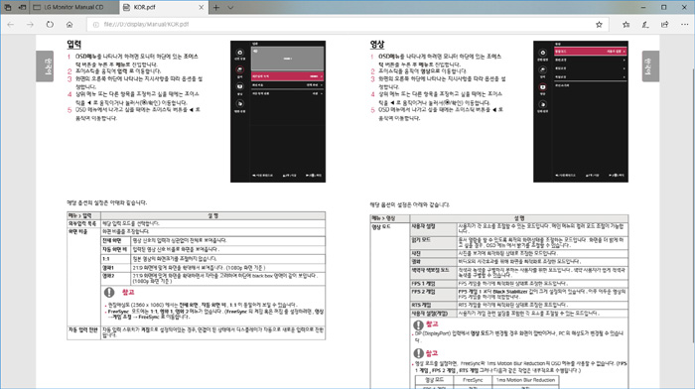Minimize the browser window
This screenshot has height=389, width=695.
coord(643,8)
